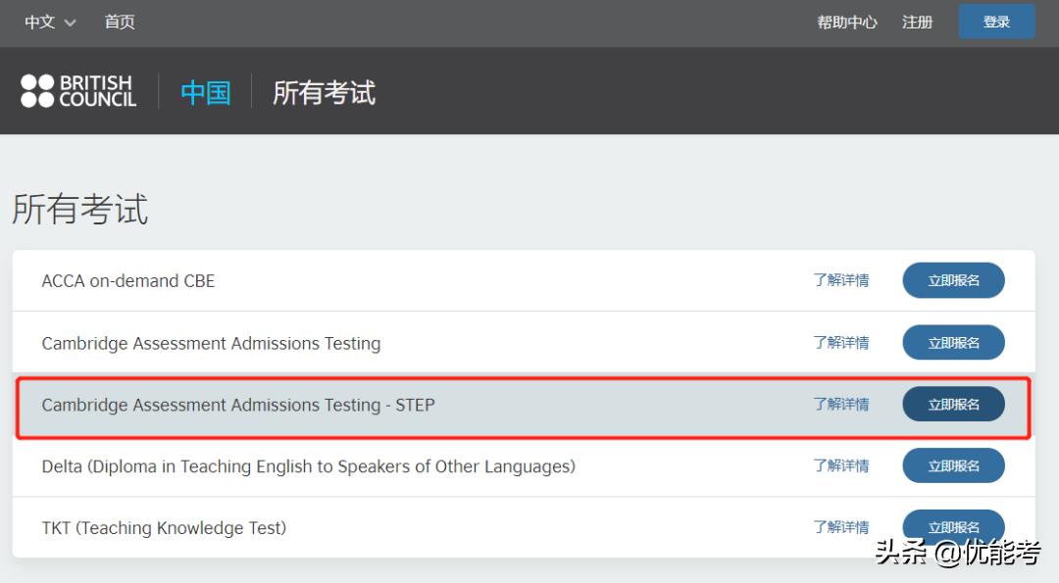The image size is (1059, 583).
Task: Click 立即报名 for the STEP exam
Action: coord(953,405)
